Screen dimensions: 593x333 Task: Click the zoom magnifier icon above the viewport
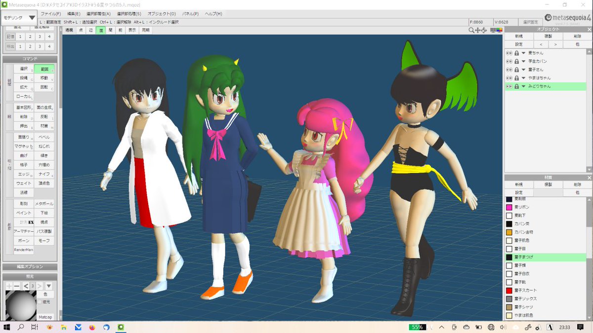pyautogui.click(x=471, y=30)
